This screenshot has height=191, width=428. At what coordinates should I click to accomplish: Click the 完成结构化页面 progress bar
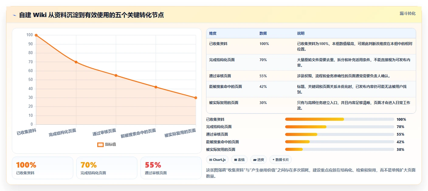[340, 127]
